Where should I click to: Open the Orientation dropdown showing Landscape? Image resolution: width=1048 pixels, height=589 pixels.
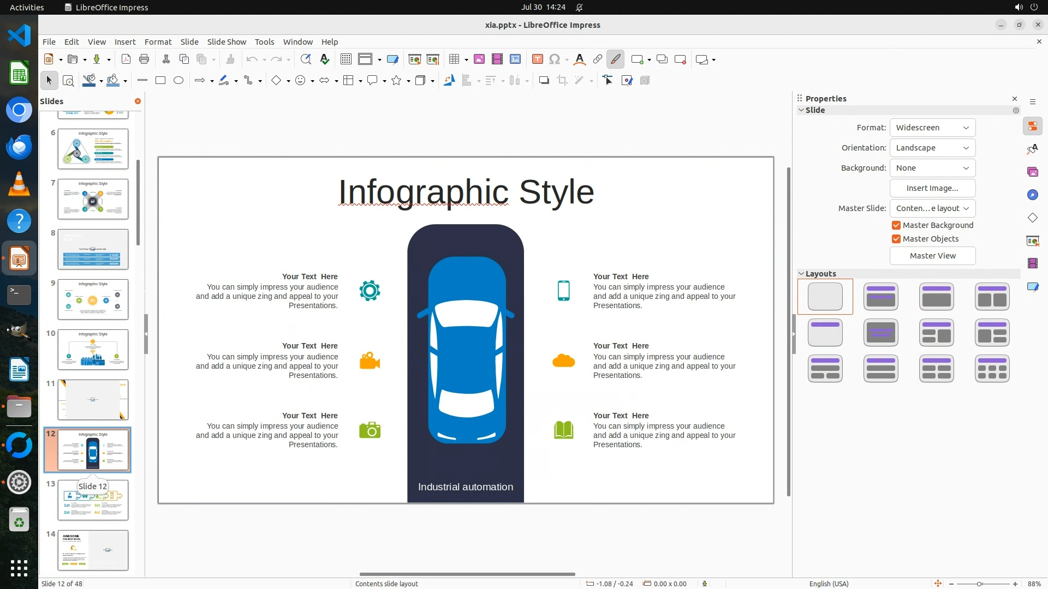[x=932, y=148]
